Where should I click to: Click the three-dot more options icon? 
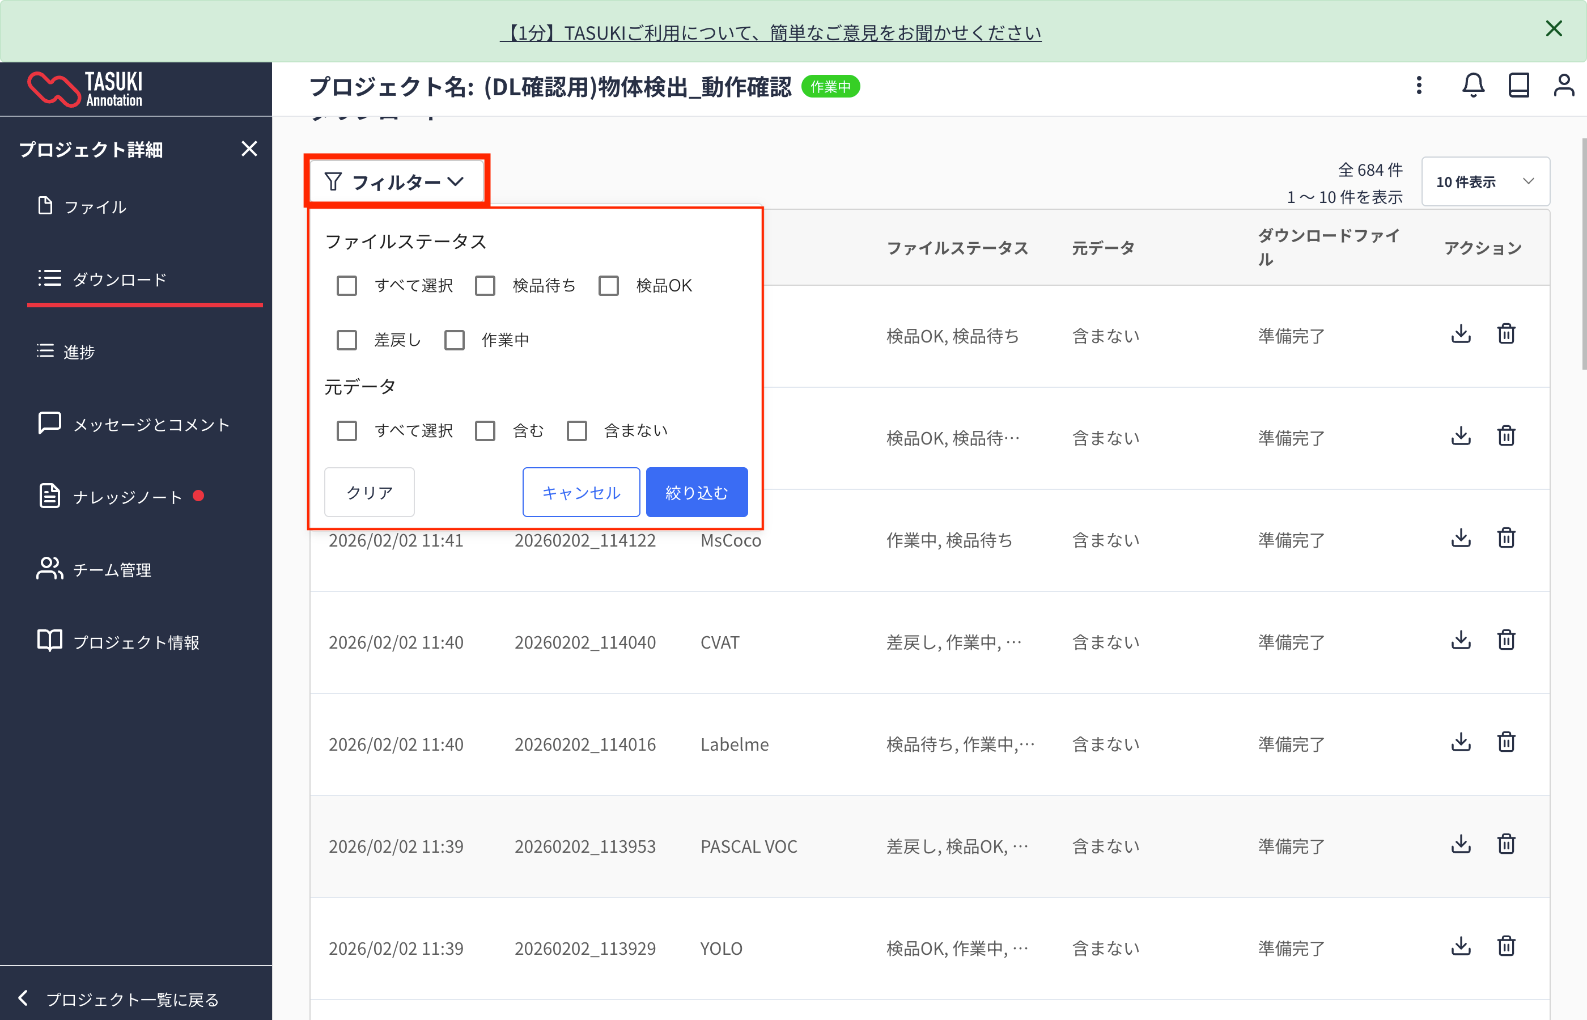tap(1418, 86)
